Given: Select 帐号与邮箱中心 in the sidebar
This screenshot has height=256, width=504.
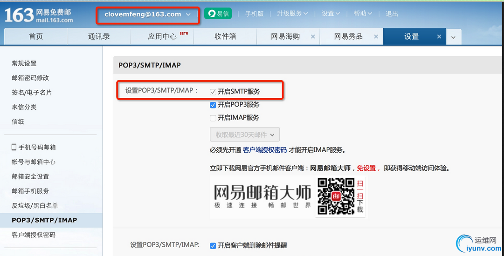Looking at the screenshot, I should coord(34,162).
